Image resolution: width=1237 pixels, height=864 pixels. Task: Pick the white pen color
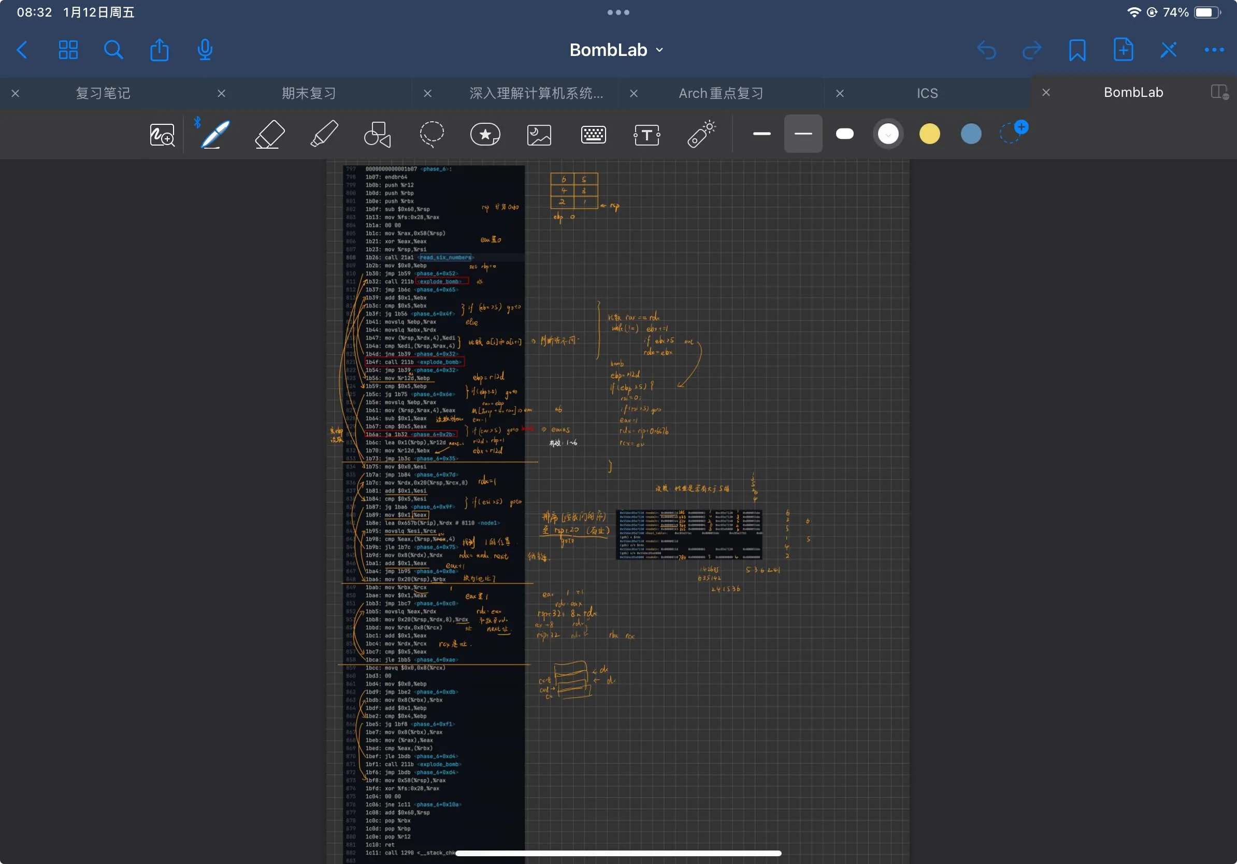pos(888,134)
